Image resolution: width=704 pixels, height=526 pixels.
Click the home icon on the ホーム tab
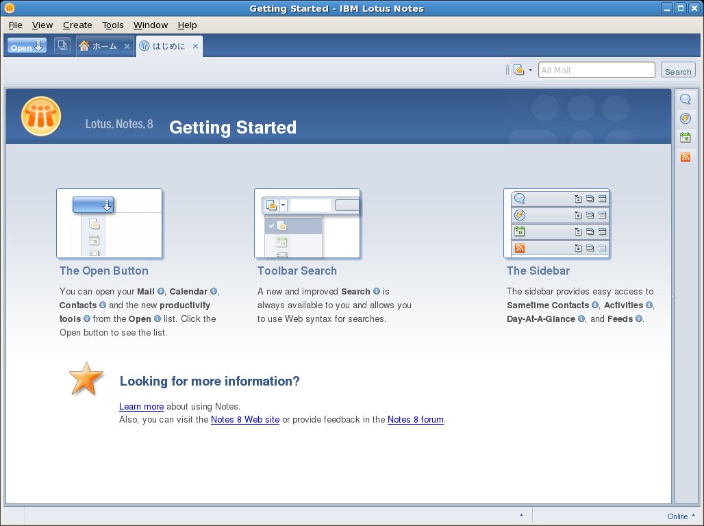pos(84,46)
